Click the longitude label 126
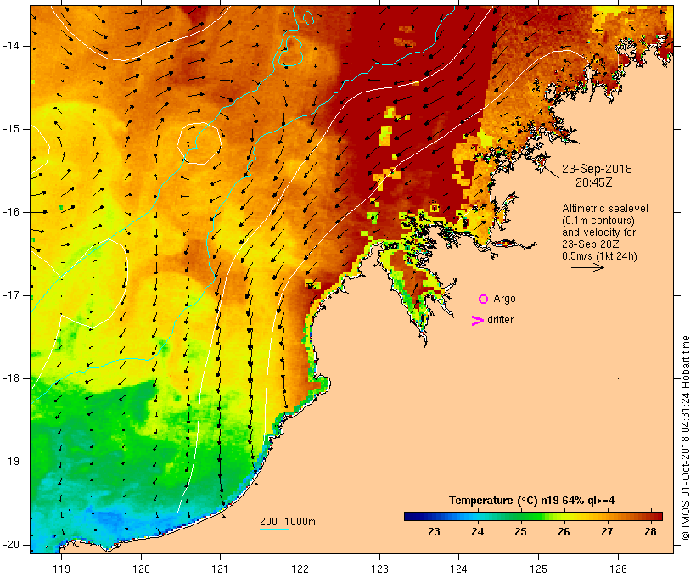Screen dimensions: 696x577 click(x=618, y=569)
